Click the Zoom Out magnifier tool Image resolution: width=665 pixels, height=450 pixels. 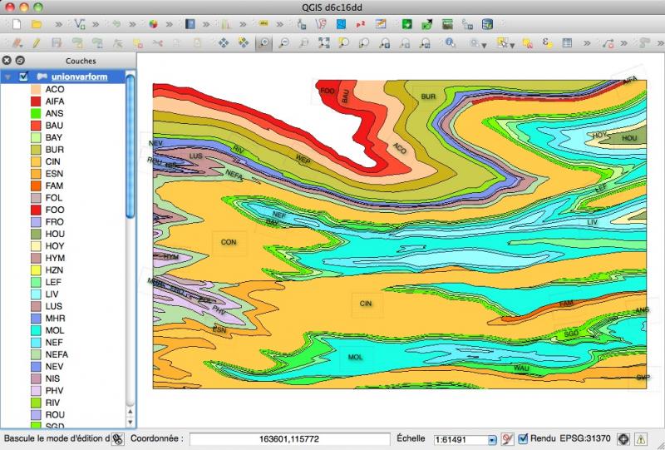coord(283,42)
